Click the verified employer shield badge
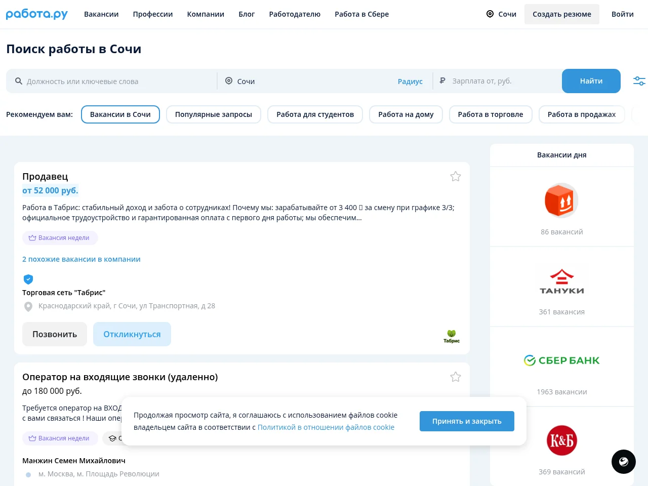648x486 pixels. tap(28, 279)
